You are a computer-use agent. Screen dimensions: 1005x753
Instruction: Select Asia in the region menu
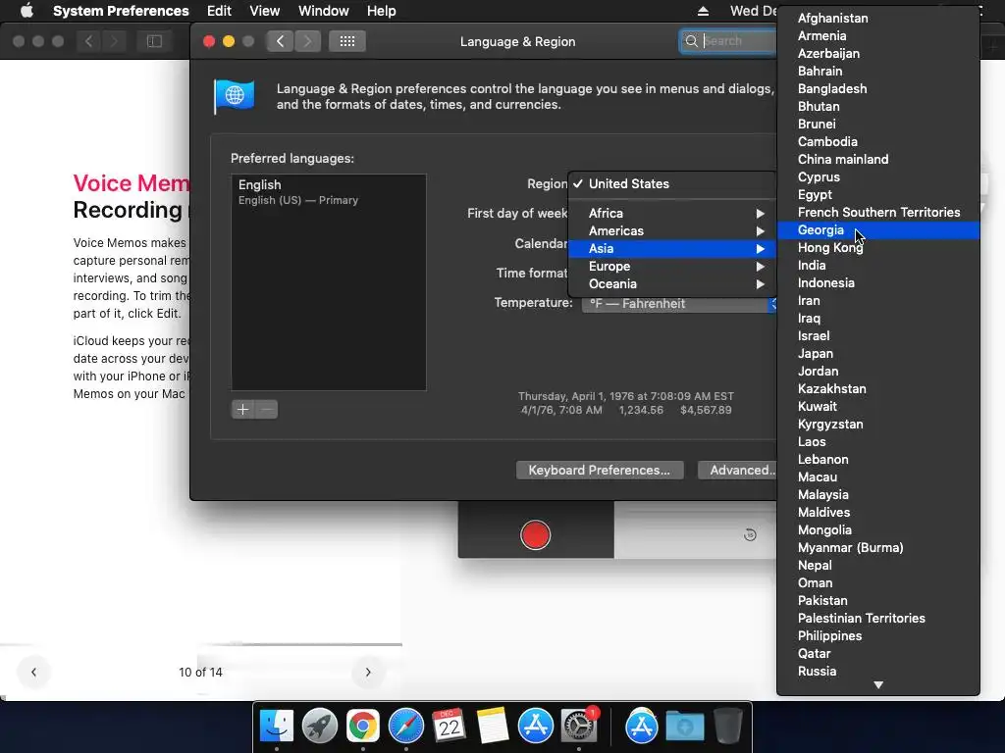pos(671,248)
